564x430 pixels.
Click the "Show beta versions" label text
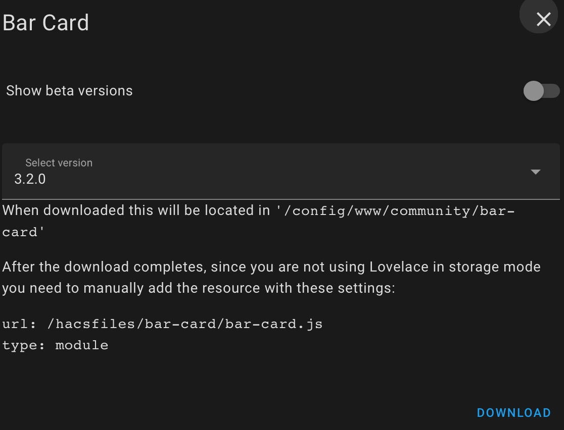point(69,91)
